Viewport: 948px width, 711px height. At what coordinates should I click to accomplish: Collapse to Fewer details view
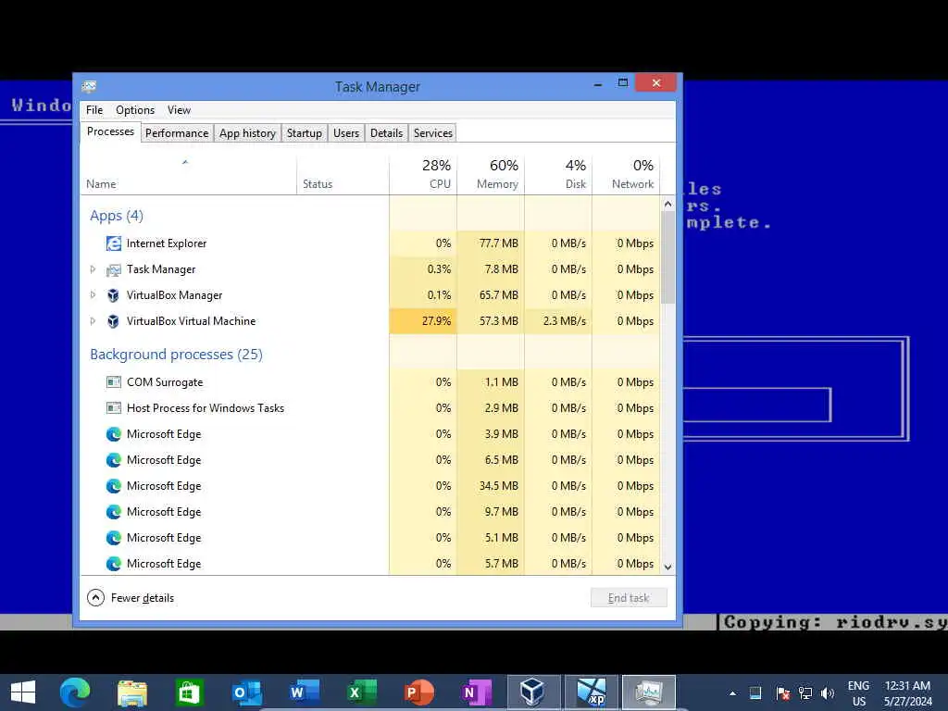(x=131, y=598)
